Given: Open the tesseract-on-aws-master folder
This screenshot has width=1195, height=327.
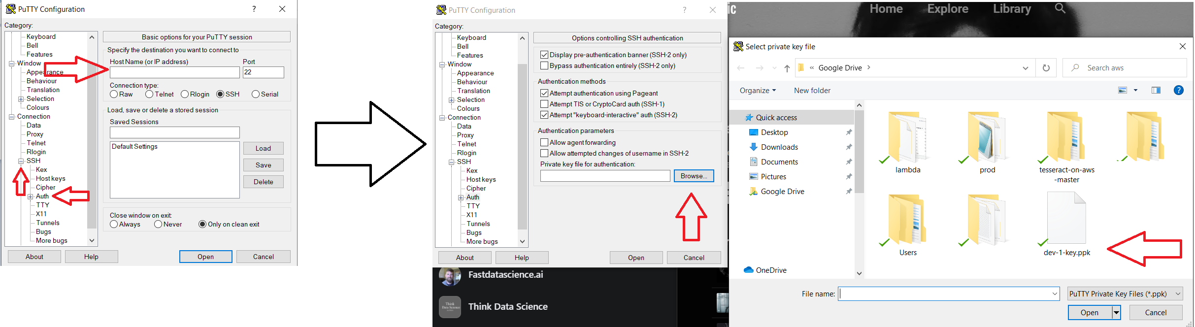Looking at the screenshot, I should (1066, 138).
